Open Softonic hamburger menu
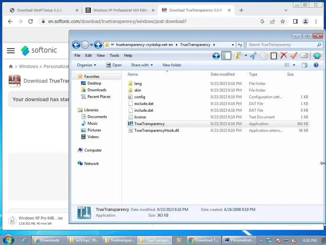The image size is (326, 245). click(11, 51)
